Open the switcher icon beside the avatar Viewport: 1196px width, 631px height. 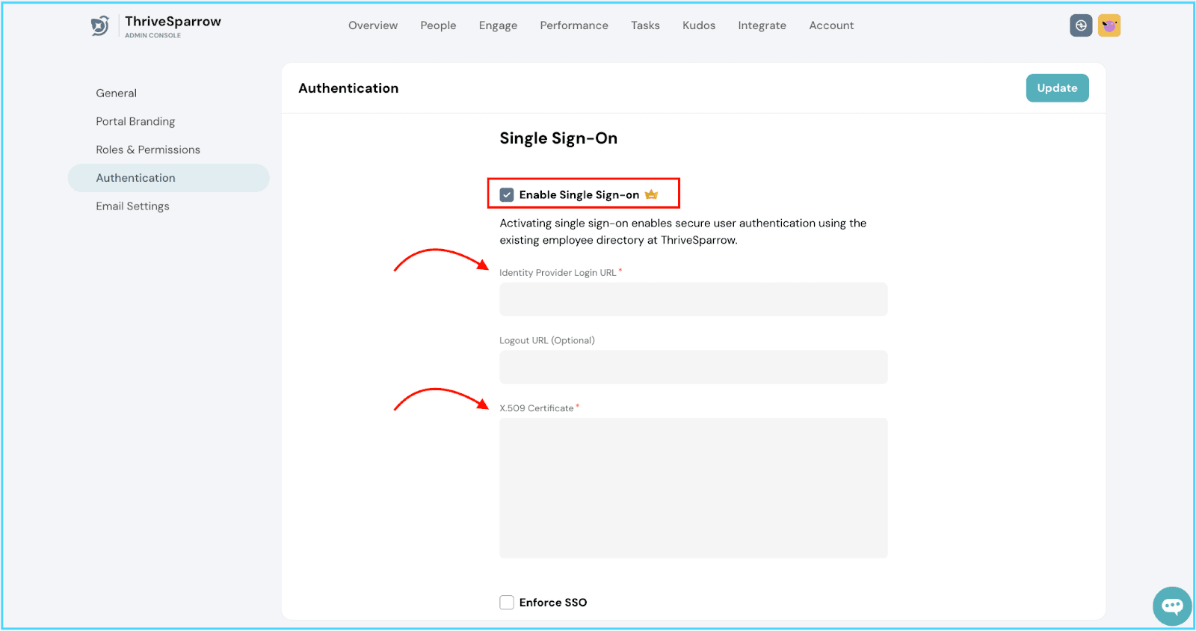pyautogui.click(x=1081, y=25)
